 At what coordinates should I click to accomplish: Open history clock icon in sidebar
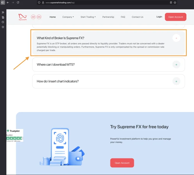[3, 22]
